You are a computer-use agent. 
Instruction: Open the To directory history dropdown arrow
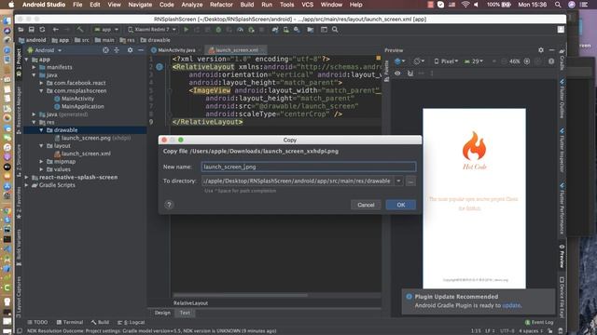(398, 181)
